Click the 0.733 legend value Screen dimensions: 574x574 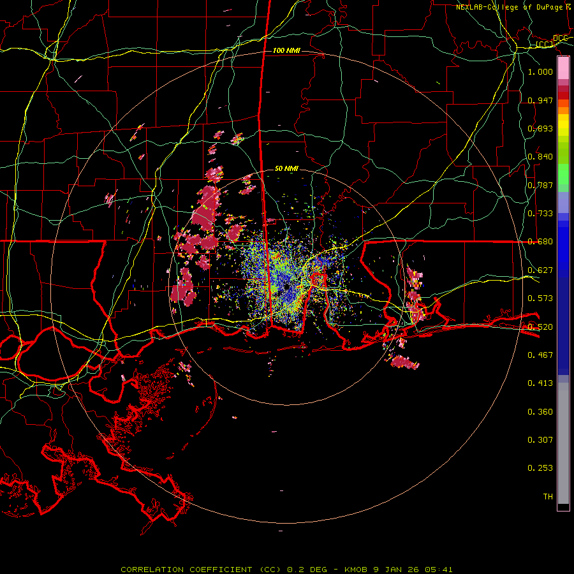540,214
